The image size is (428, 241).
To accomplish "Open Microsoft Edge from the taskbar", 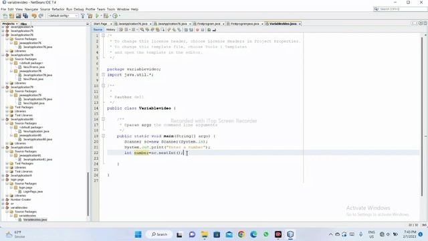I will pyautogui.click(x=253, y=234).
